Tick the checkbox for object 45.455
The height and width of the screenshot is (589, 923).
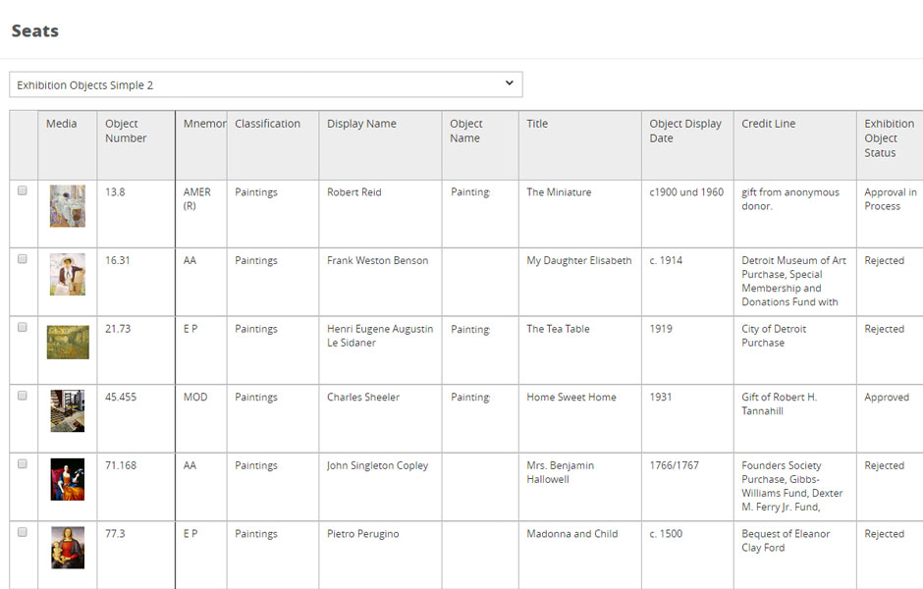pos(23,397)
